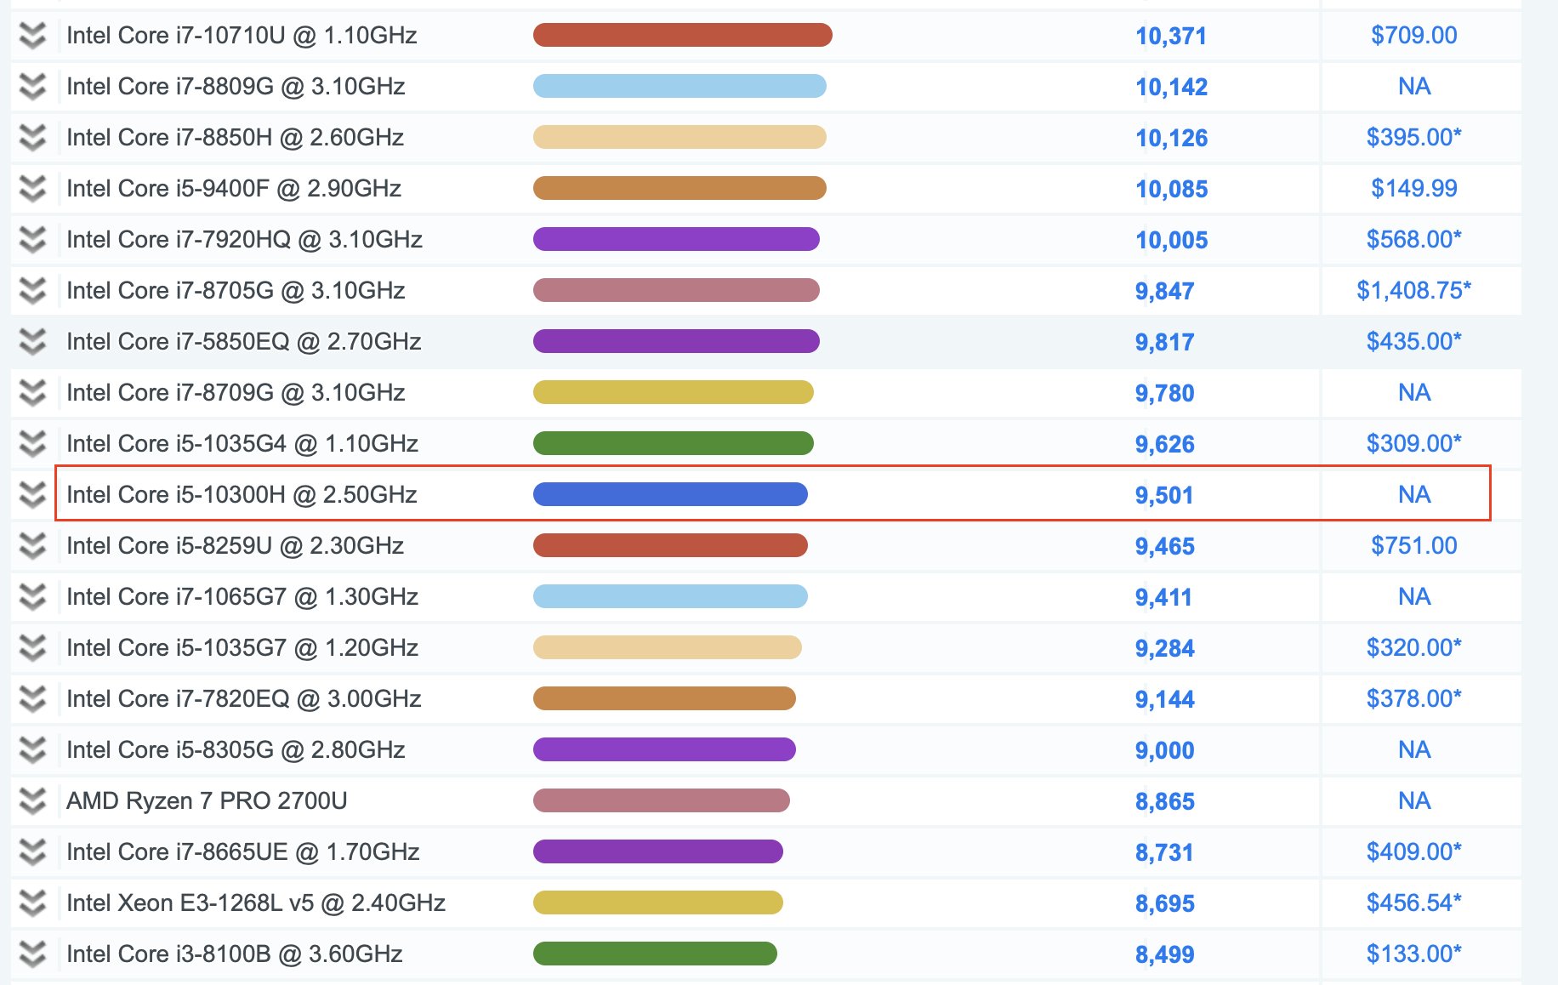Click double-chevron icon beside Intel Core i7-8809G

click(32, 87)
